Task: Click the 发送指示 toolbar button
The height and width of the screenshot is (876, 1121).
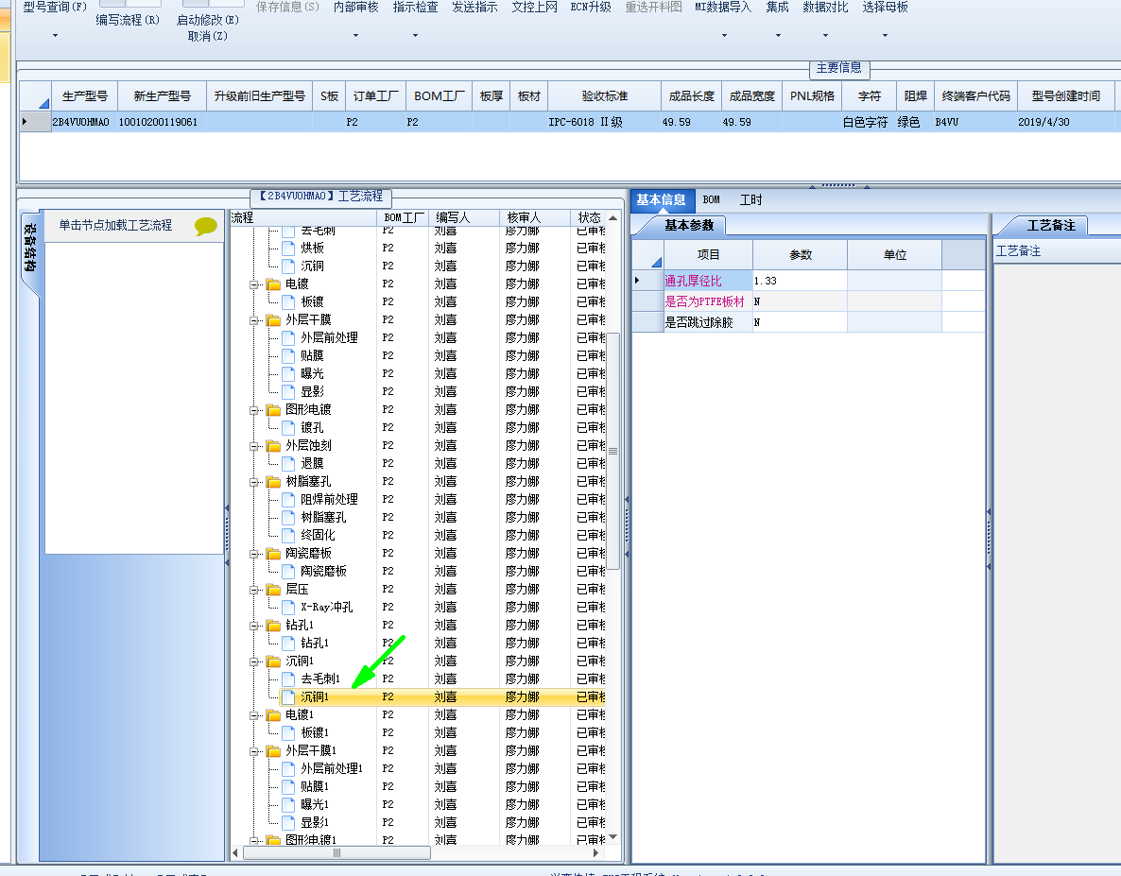Action: pyautogui.click(x=474, y=8)
